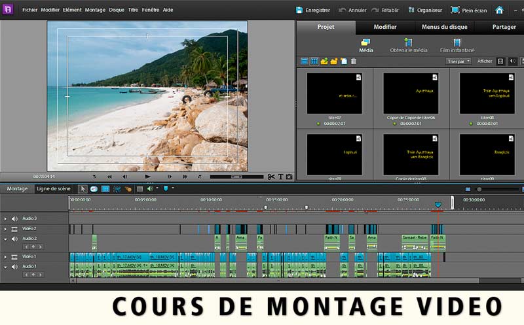524x325 pixels.
Task: Open the Organiseur
Action: [x=425, y=10]
